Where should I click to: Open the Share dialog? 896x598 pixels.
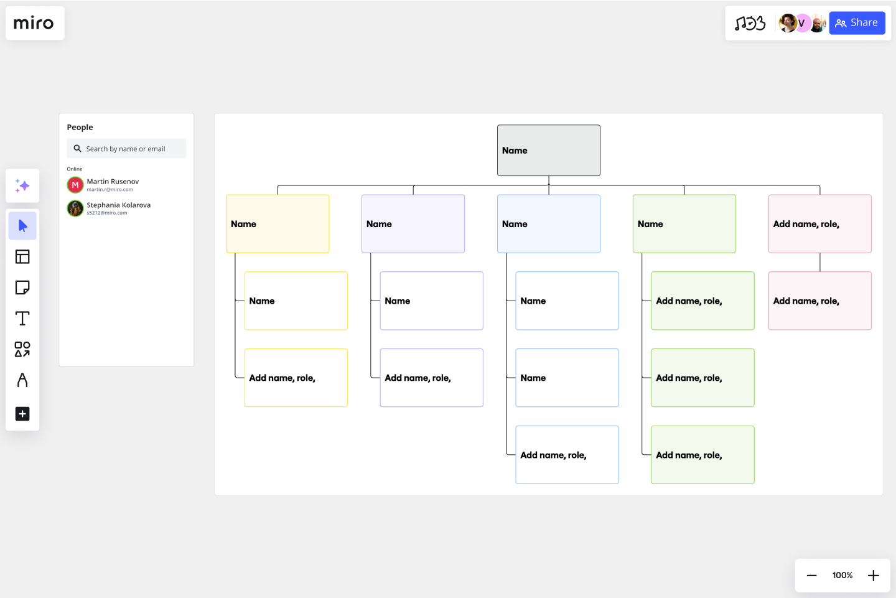(x=857, y=22)
